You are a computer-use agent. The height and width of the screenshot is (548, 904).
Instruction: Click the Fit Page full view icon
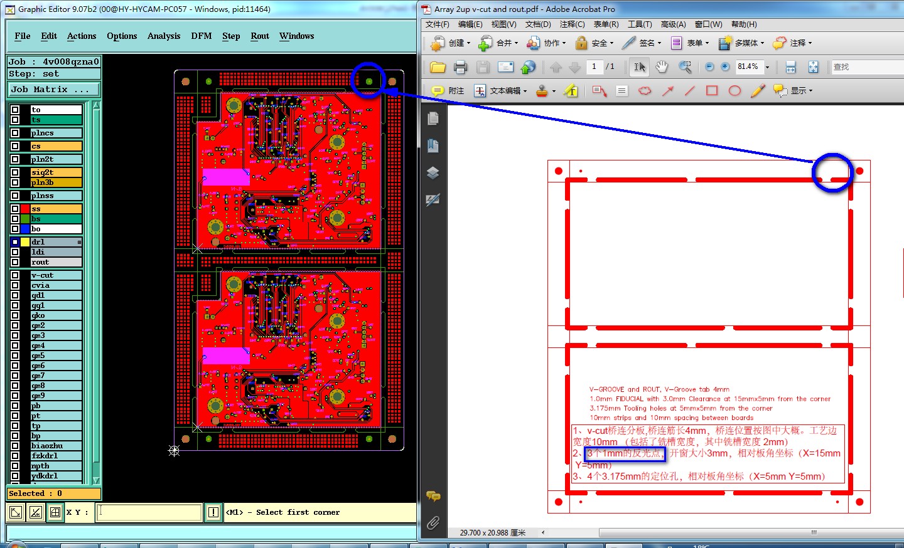click(x=813, y=67)
